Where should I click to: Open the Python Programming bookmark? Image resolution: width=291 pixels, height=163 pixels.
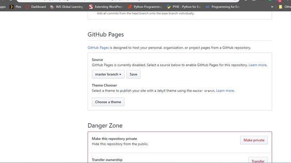(145, 7)
